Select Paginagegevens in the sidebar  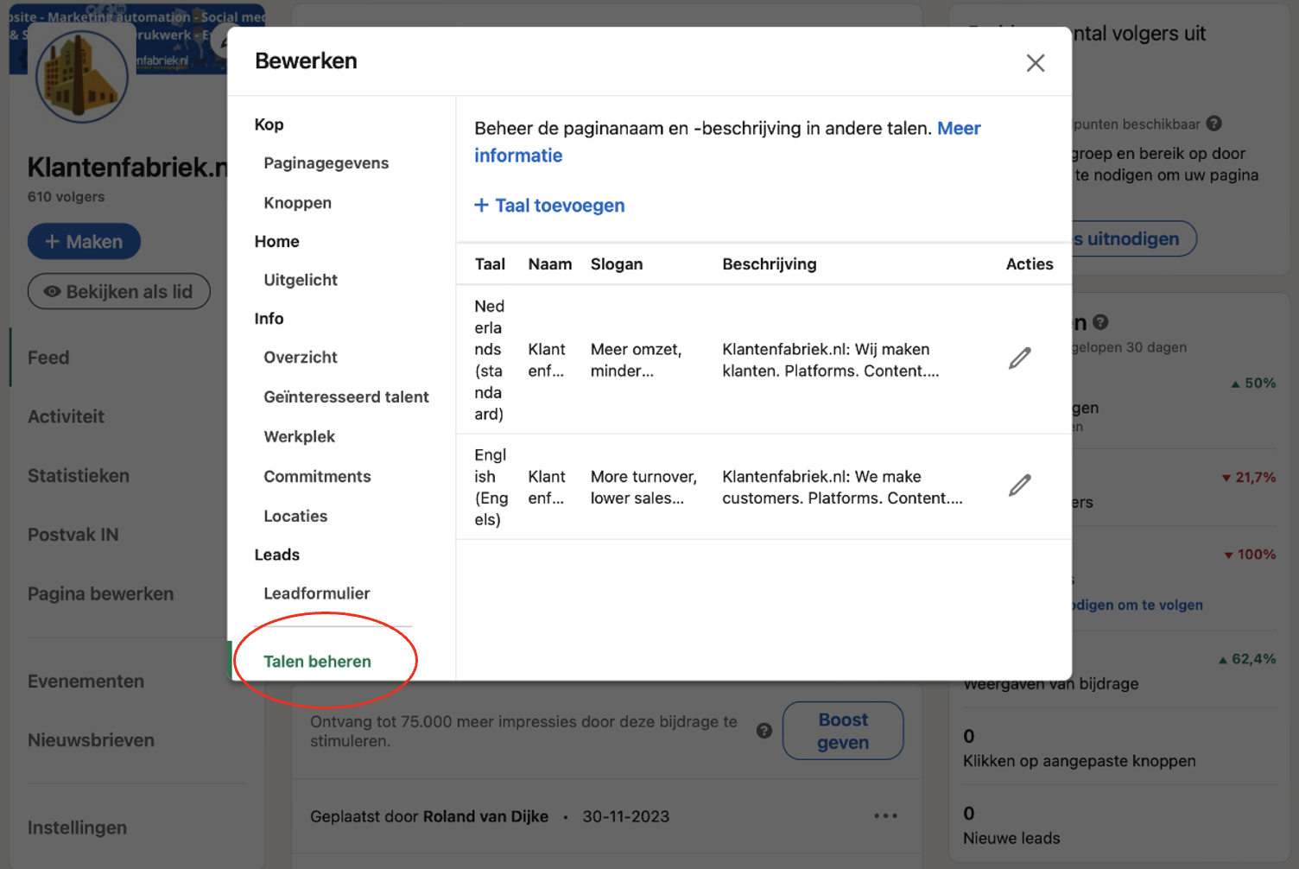[326, 163]
